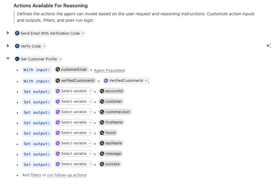Click the message output chip
Viewport: 280px width, 184px height.
pos(111,154)
